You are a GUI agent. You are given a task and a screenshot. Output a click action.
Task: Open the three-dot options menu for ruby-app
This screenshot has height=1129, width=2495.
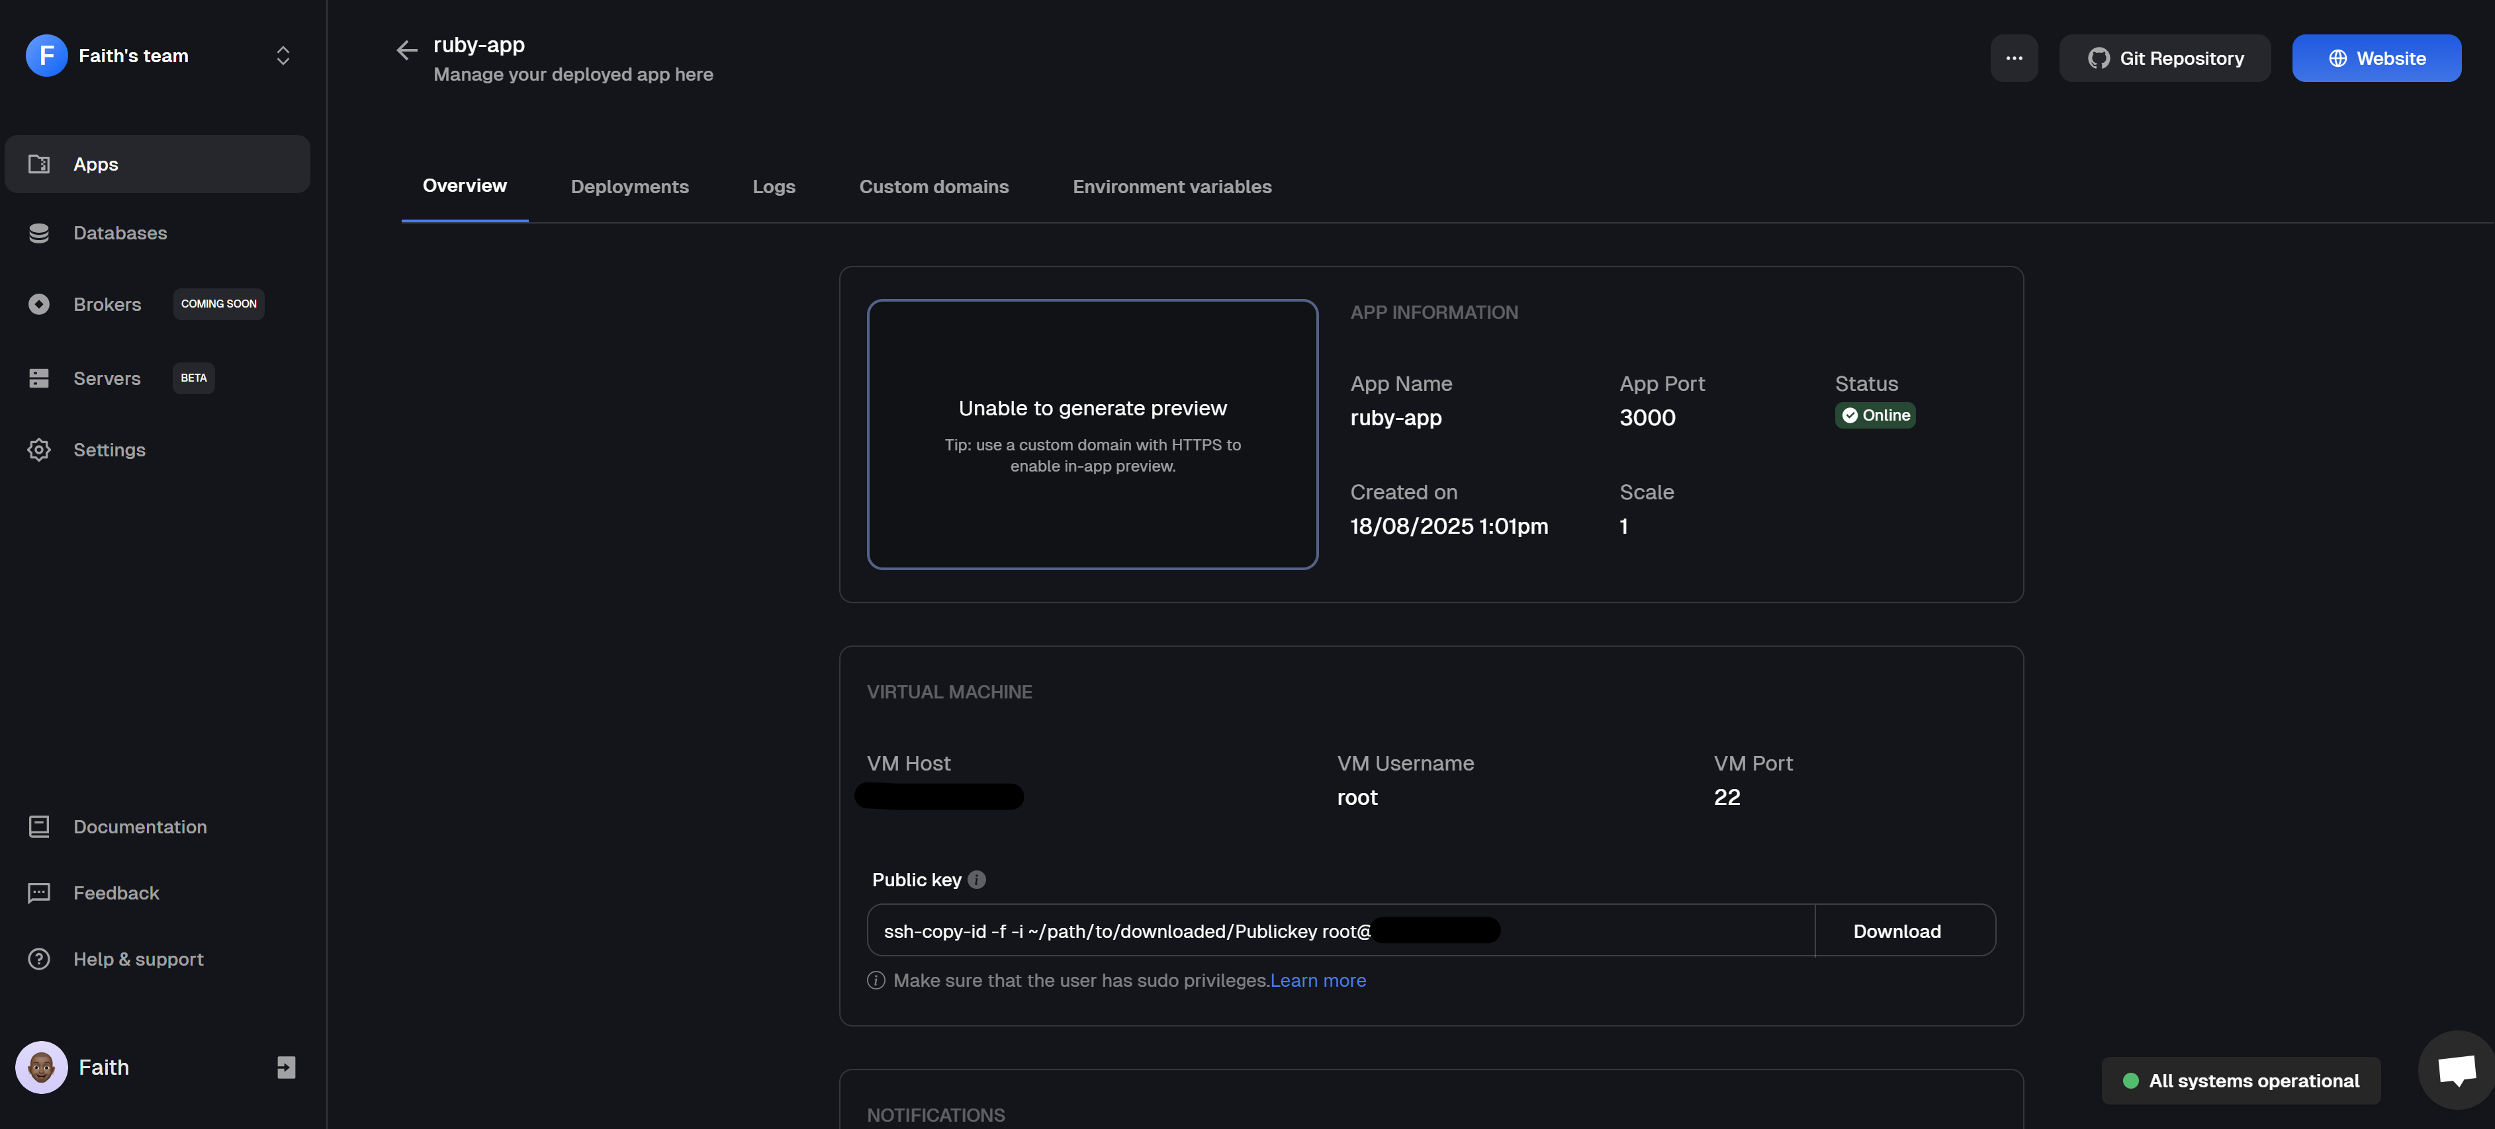[2014, 58]
